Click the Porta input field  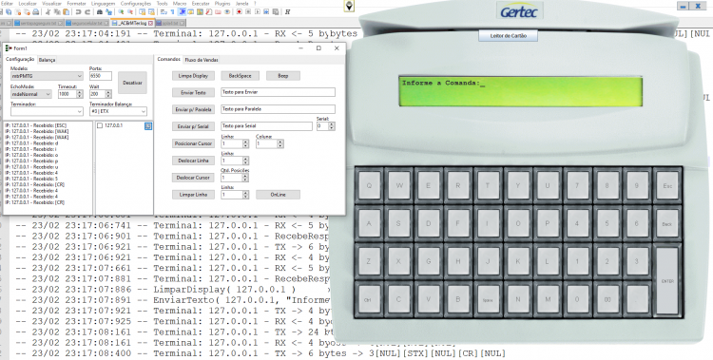101,76
